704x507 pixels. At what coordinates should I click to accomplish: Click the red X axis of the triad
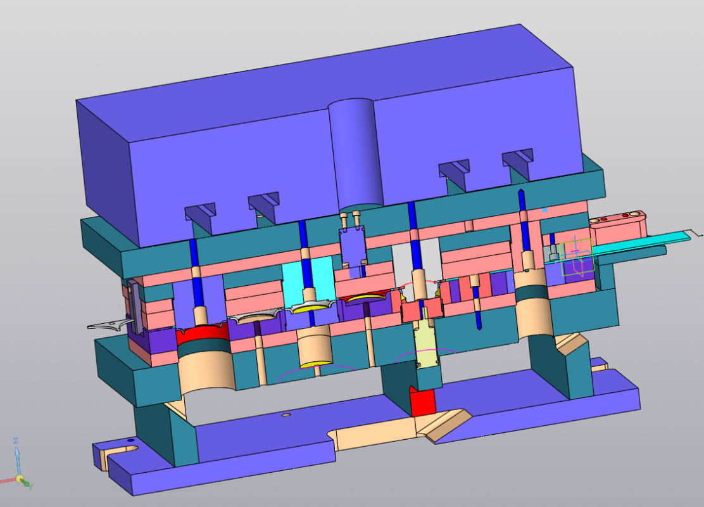tap(8, 480)
